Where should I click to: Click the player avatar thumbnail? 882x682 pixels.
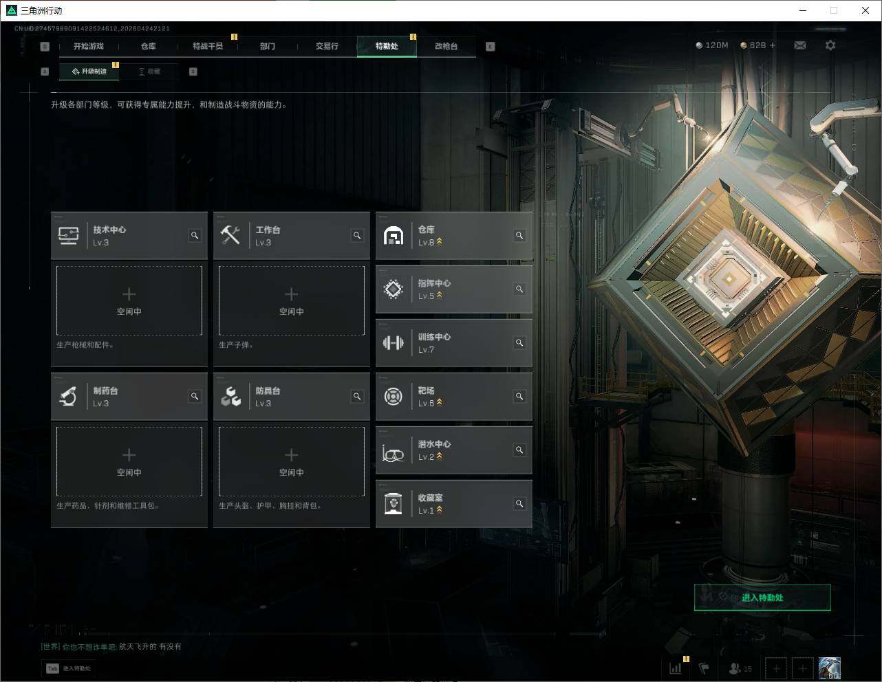[x=830, y=668]
